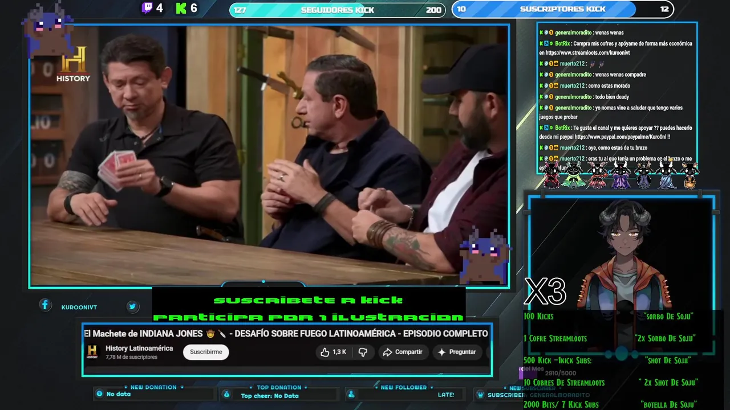Click the KUROONIVT social handle text
730x410 pixels.
[79, 307]
